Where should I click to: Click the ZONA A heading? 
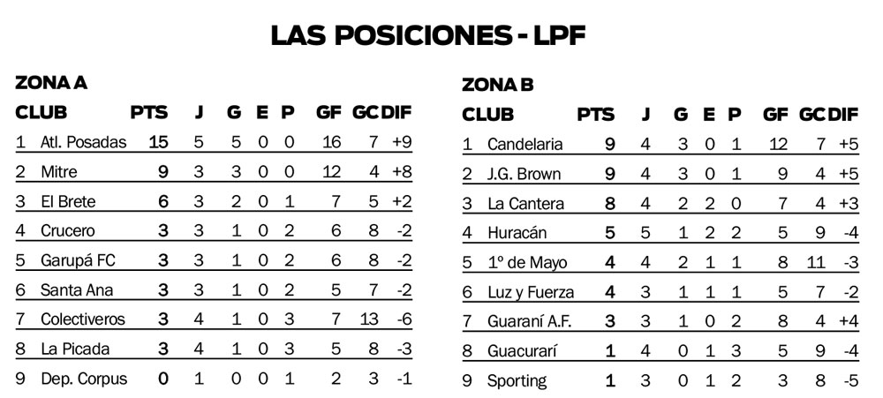pos(51,84)
